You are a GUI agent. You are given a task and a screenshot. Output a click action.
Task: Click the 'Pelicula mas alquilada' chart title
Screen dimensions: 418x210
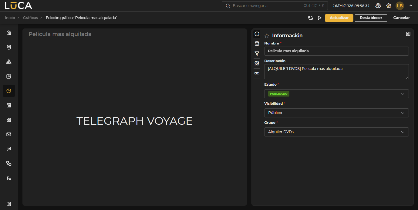[x=60, y=34]
